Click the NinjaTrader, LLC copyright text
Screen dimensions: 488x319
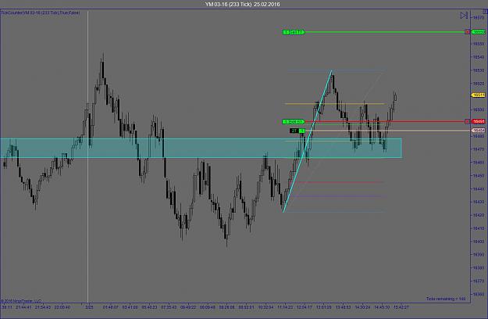21,301
